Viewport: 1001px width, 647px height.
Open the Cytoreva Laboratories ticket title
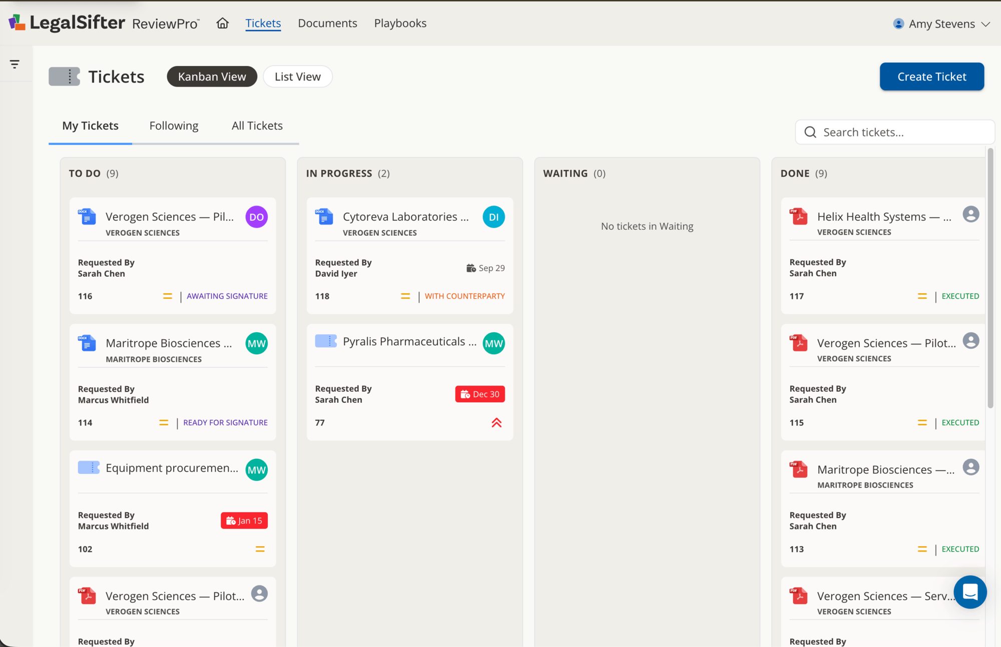[406, 217]
